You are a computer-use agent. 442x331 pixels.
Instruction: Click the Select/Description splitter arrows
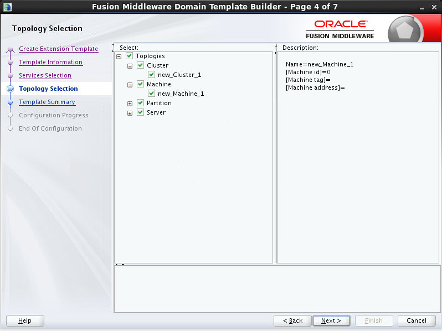pyautogui.click(x=276, y=49)
